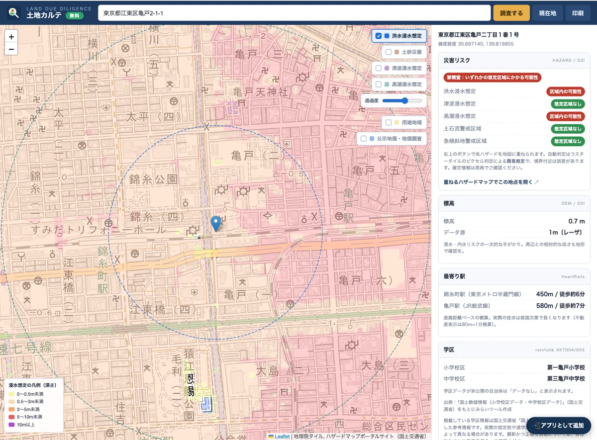Click the 現在地 button
This screenshot has height=440, width=597.
point(547,13)
